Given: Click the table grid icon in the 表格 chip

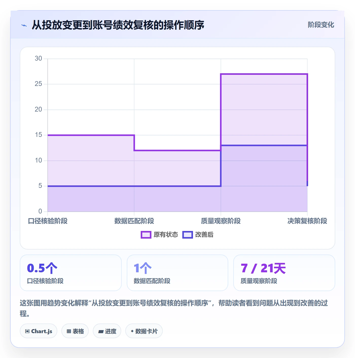Looking at the screenshot, I should pos(69,331).
